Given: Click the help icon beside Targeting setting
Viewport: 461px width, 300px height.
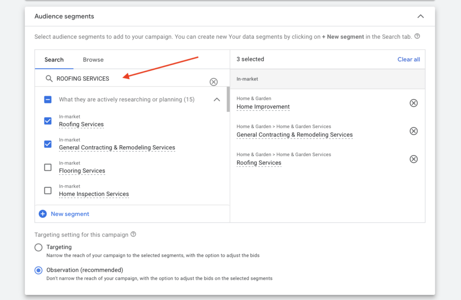Looking at the screenshot, I should (133, 234).
